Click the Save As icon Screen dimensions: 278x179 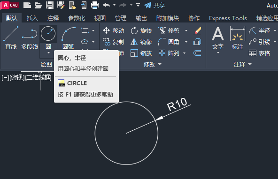(x=61, y=5)
